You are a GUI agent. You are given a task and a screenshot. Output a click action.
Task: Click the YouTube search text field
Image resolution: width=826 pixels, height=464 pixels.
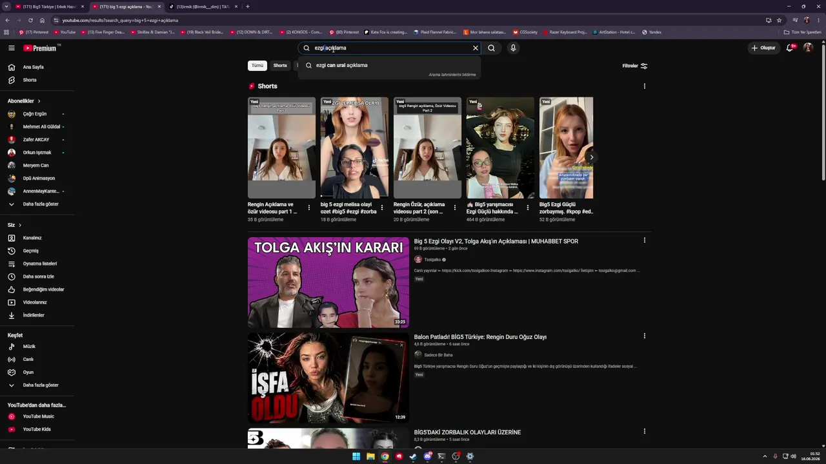tap(391, 48)
